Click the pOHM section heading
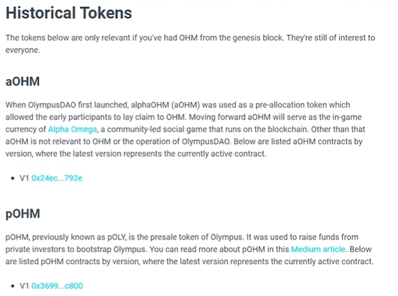This screenshot has width=398, height=296. point(23,214)
